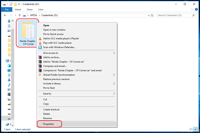
Task: Select the Noida Chapter - C# Corner folder
Action: (x=27, y=33)
